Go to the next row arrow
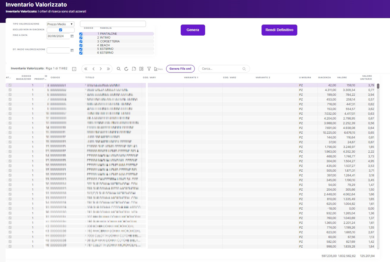390x262 pixels. point(101,69)
